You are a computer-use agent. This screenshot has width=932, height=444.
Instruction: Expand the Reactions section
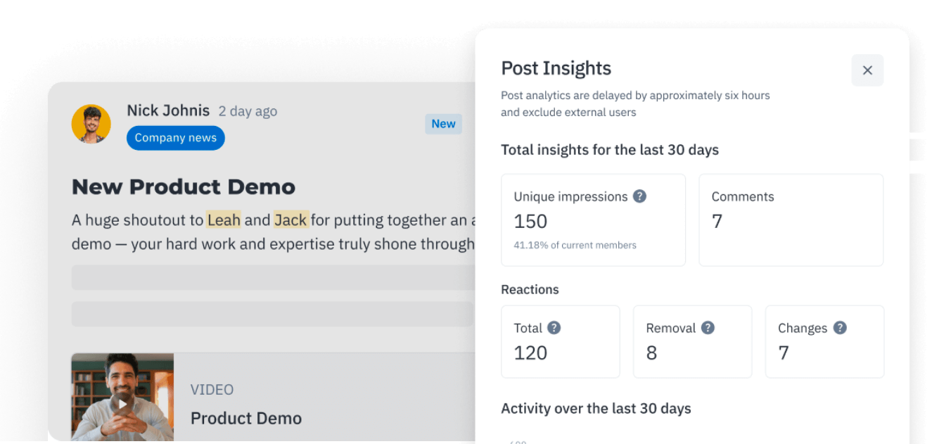530,289
